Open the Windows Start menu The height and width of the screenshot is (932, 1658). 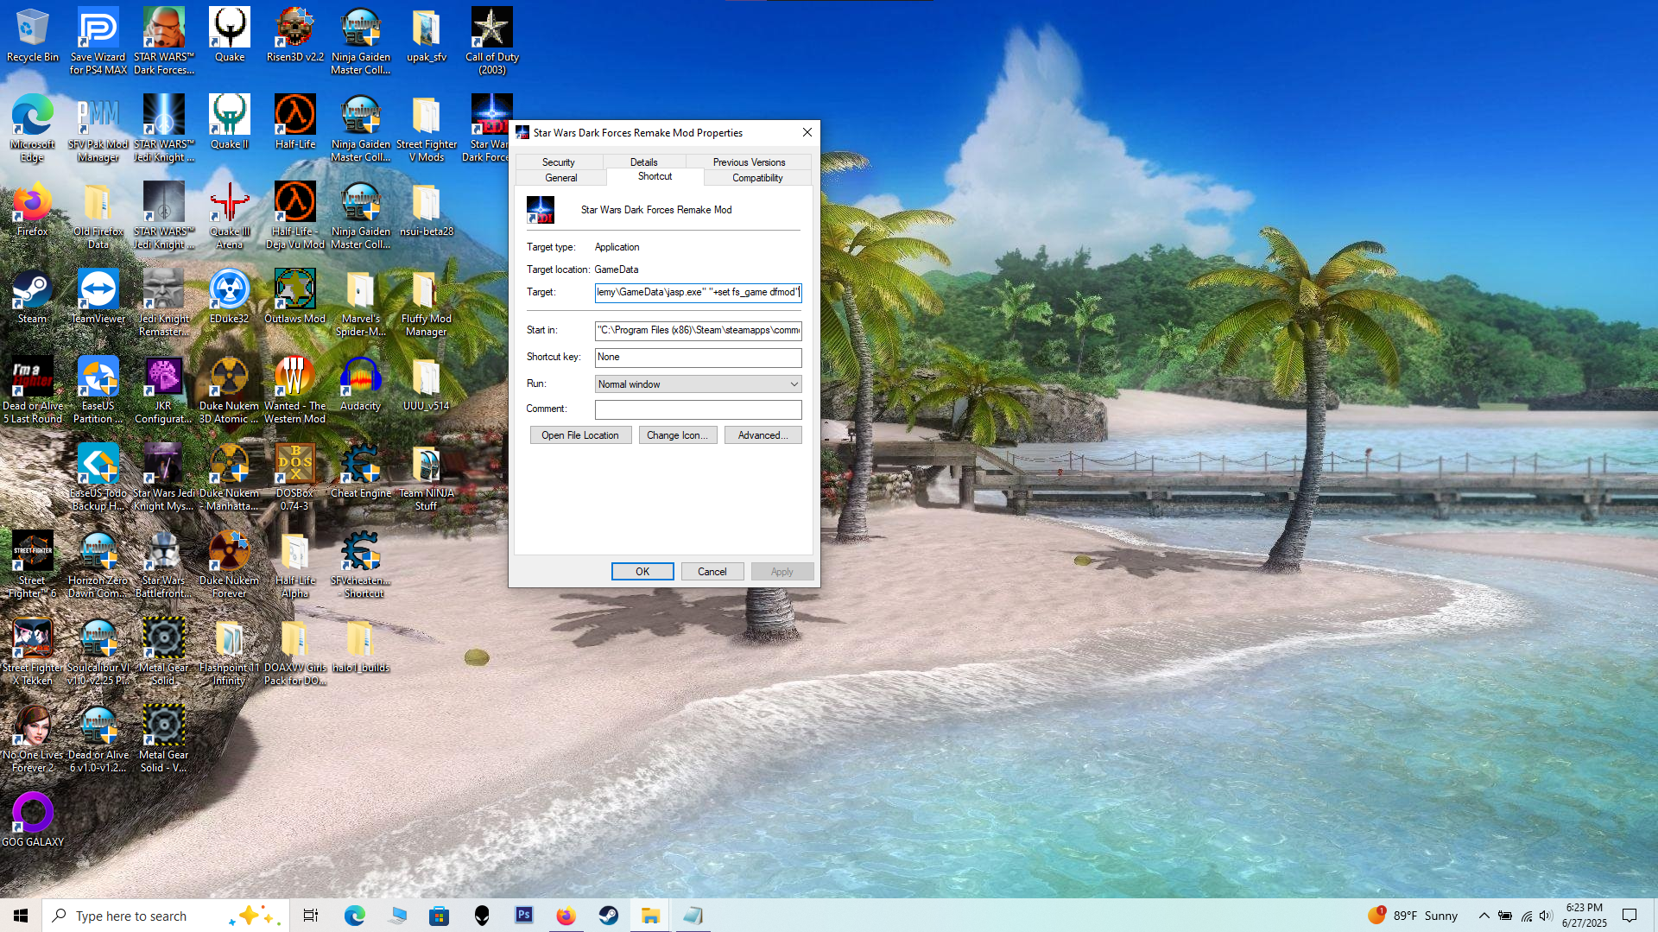(21, 916)
